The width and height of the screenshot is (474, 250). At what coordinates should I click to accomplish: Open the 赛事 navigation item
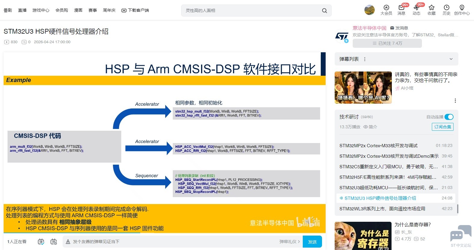point(93,10)
